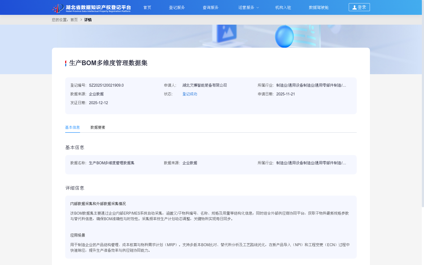Click the truncated 所属行业 value in top panel

[x=311, y=85]
